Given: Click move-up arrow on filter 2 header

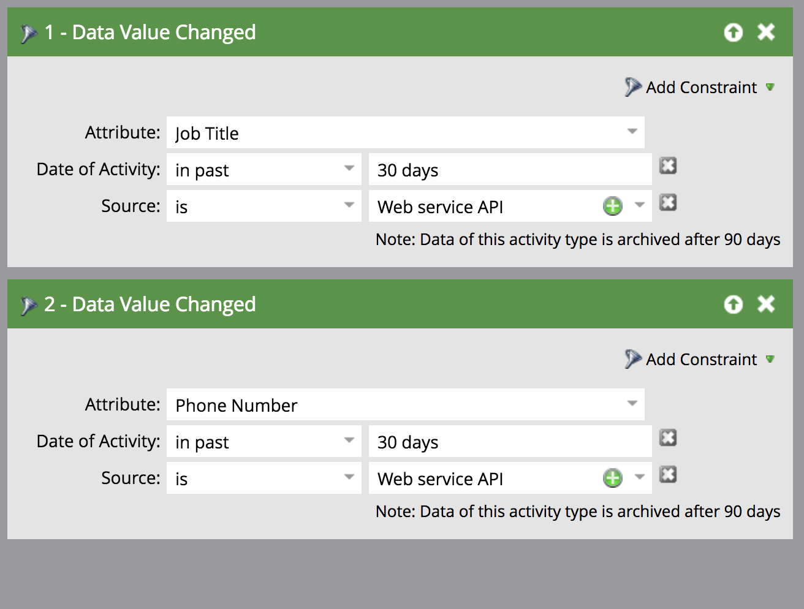Looking at the screenshot, I should (733, 304).
